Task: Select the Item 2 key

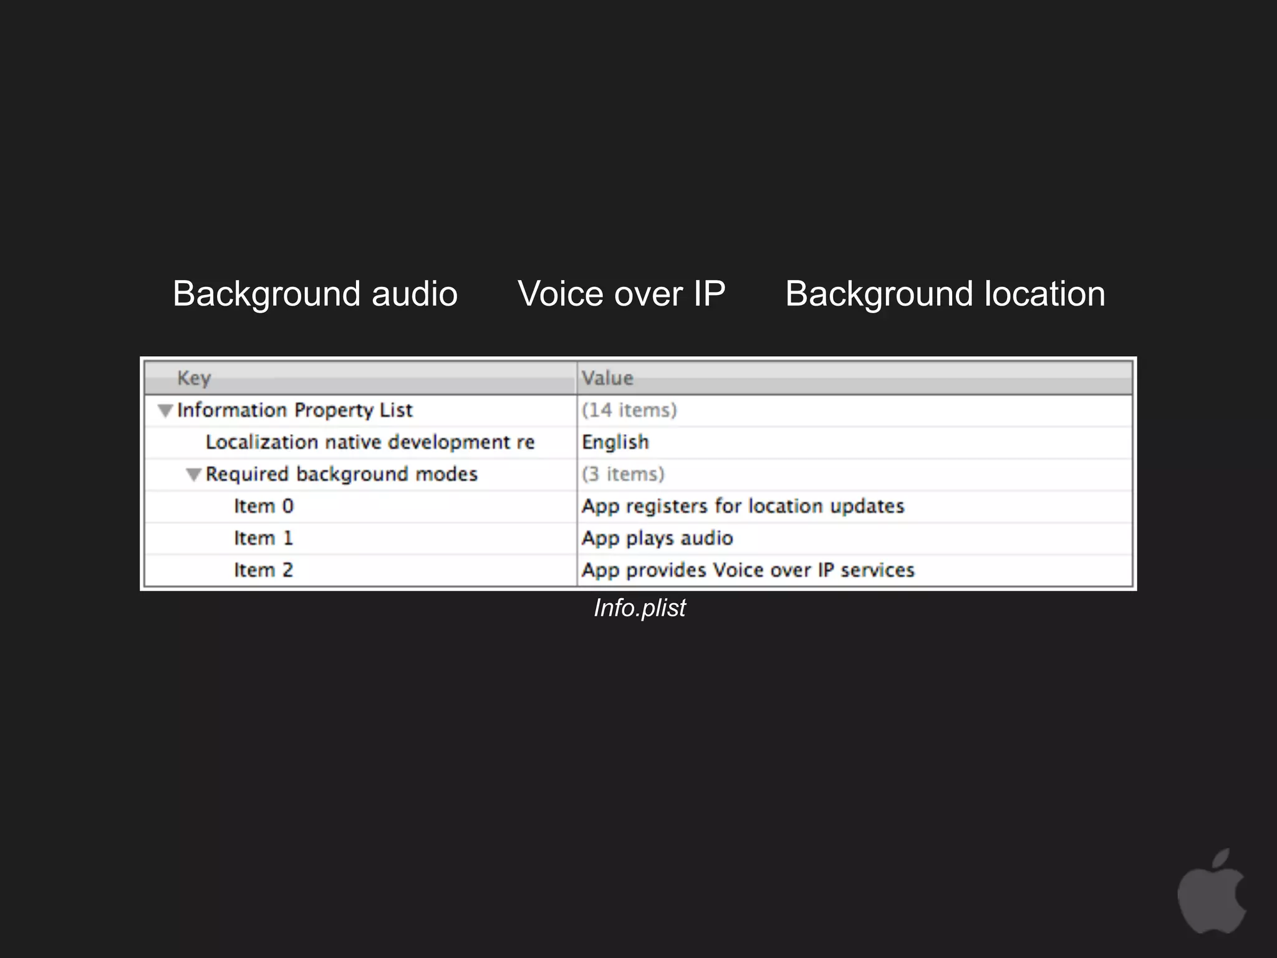Action: tap(263, 570)
